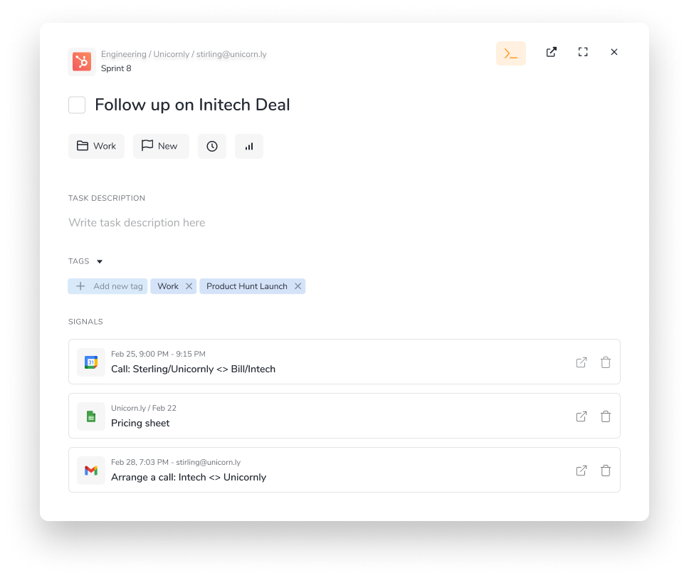
Task: Open the terminal command icon in the header
Action: [510, 53]
